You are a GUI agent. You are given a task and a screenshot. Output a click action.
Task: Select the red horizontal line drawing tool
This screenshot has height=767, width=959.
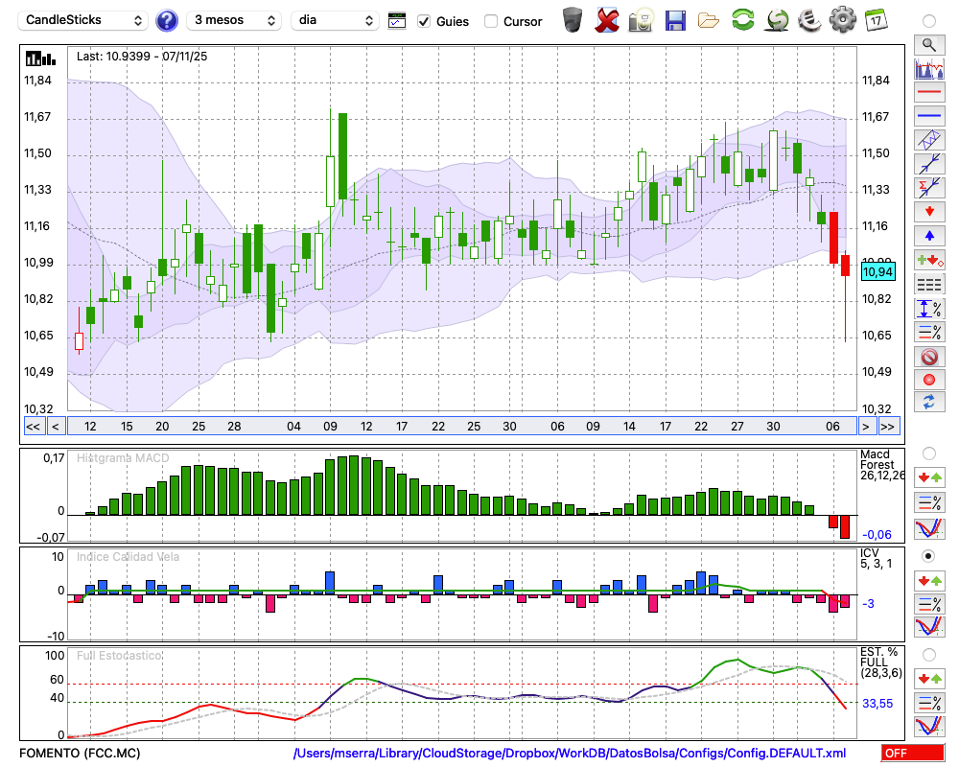928,93
